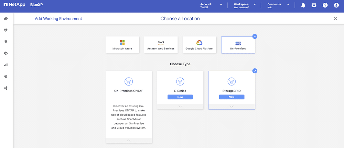Open the Extensions dots sidebar icon
This screenshot has width=344, height=148.
pos(6,88)
